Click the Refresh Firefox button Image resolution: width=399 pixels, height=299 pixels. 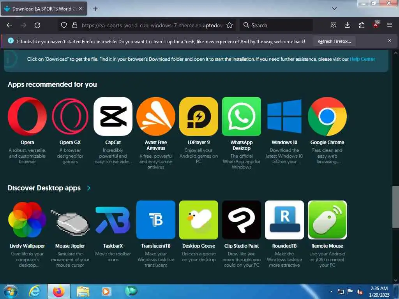334,41
